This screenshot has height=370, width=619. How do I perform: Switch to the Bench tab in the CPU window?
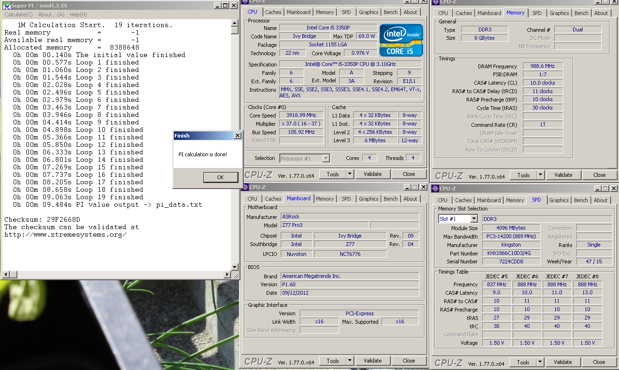click(391, 12)
